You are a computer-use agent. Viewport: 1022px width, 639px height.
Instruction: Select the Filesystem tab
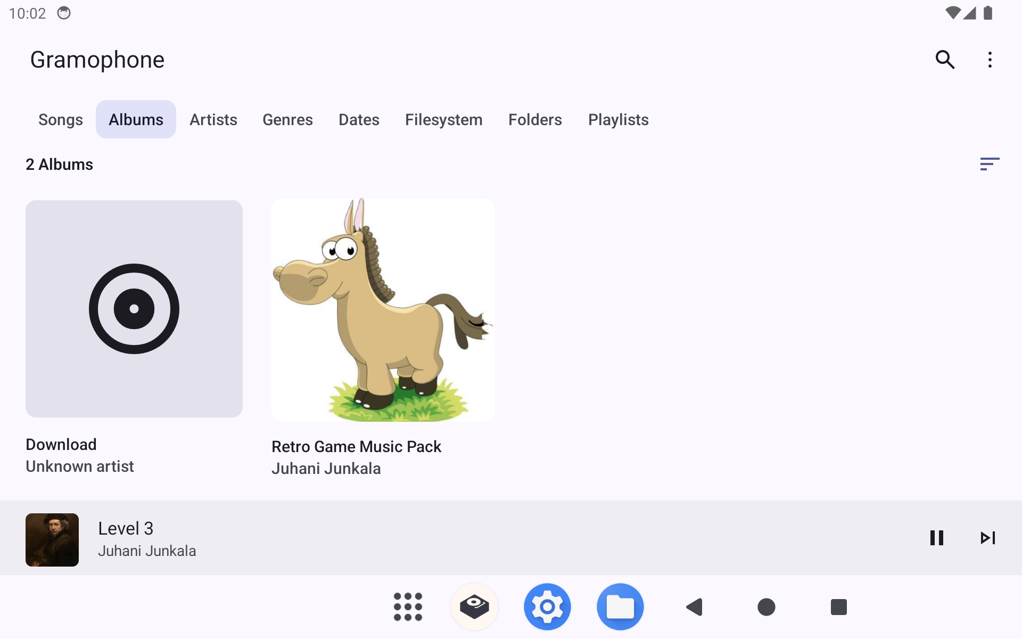[443, 120]
